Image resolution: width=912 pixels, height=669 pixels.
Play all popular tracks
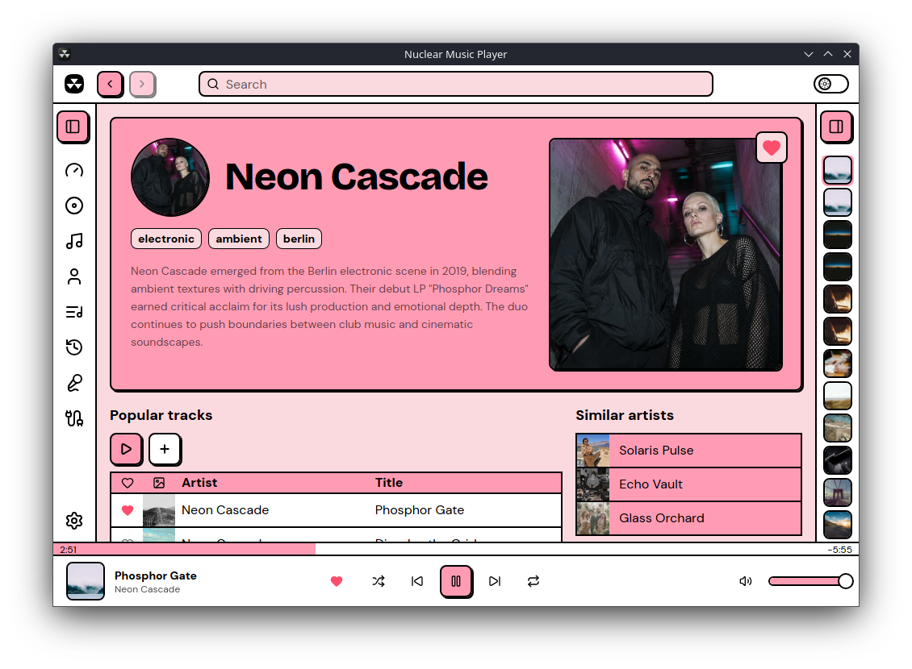point(126,449)
